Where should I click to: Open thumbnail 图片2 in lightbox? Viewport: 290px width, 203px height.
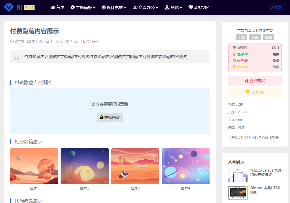[x=85, y=166]
